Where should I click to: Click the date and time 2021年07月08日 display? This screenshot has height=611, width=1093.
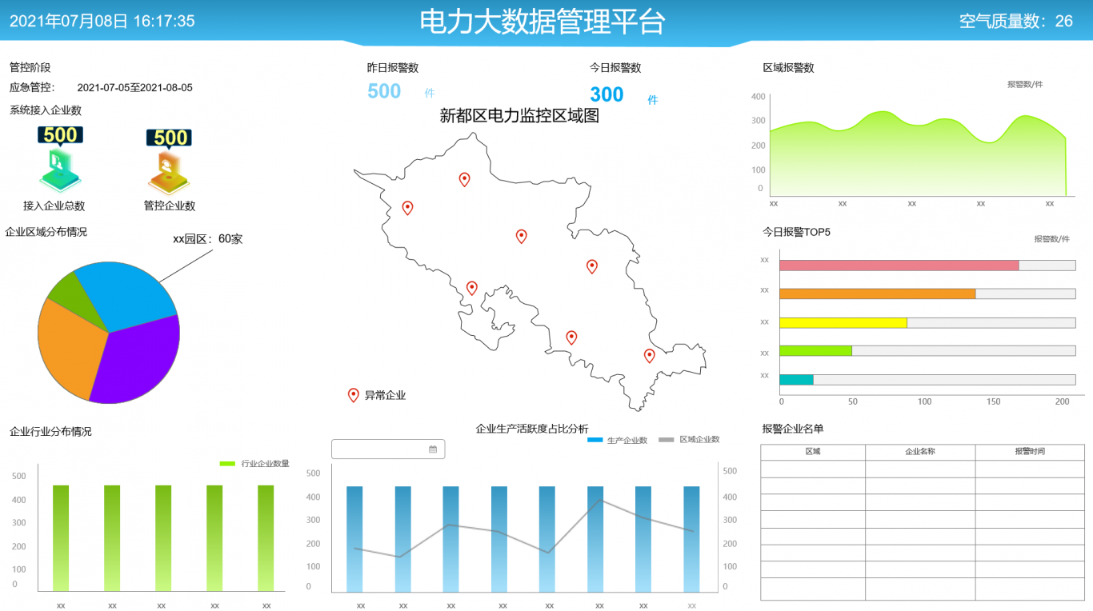point(102,22)
